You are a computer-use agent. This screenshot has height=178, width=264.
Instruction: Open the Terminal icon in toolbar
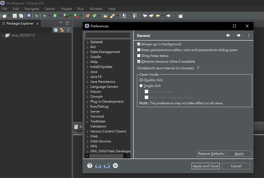click(29, 16)
